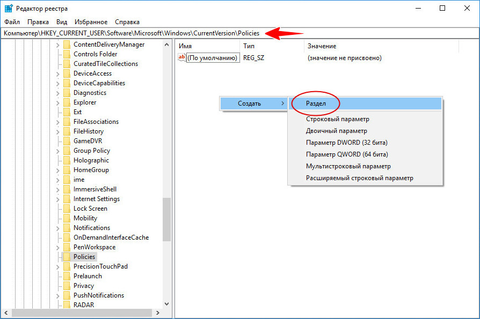The image size is (480, 319).
Task: Expand the Group Policy node
Action: [58, 151]
